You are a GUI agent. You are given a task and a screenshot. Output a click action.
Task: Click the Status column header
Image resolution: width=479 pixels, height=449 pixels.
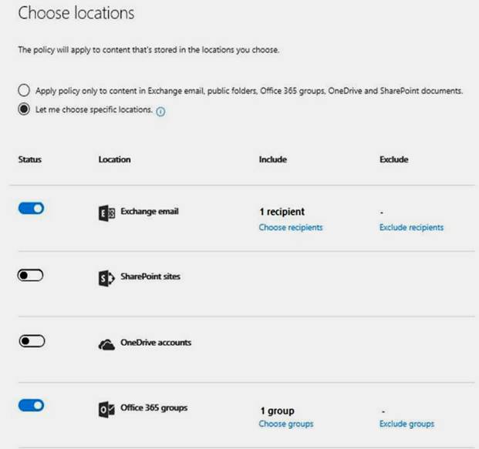[x=29, y=159]
